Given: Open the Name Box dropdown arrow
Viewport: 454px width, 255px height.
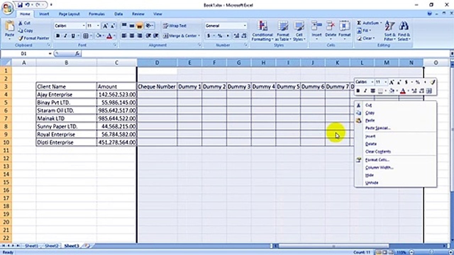Looking at the screenshot, I should coord(50,53).
